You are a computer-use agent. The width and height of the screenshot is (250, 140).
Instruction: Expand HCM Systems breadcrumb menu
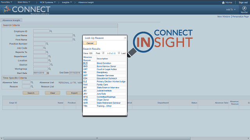coord(48,2)
